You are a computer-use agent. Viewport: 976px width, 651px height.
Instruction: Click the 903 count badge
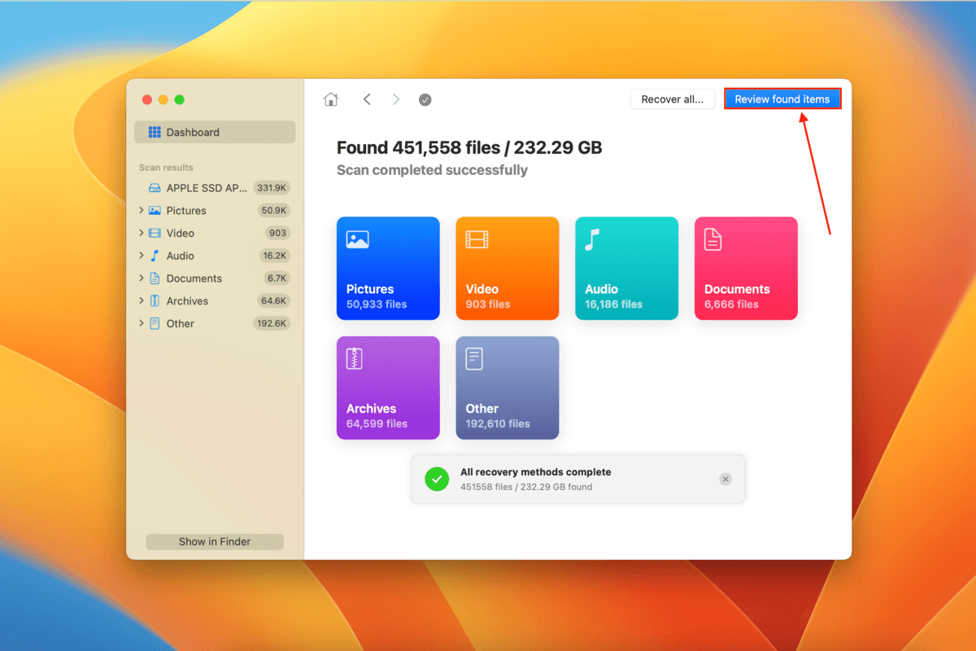point(277,234)
